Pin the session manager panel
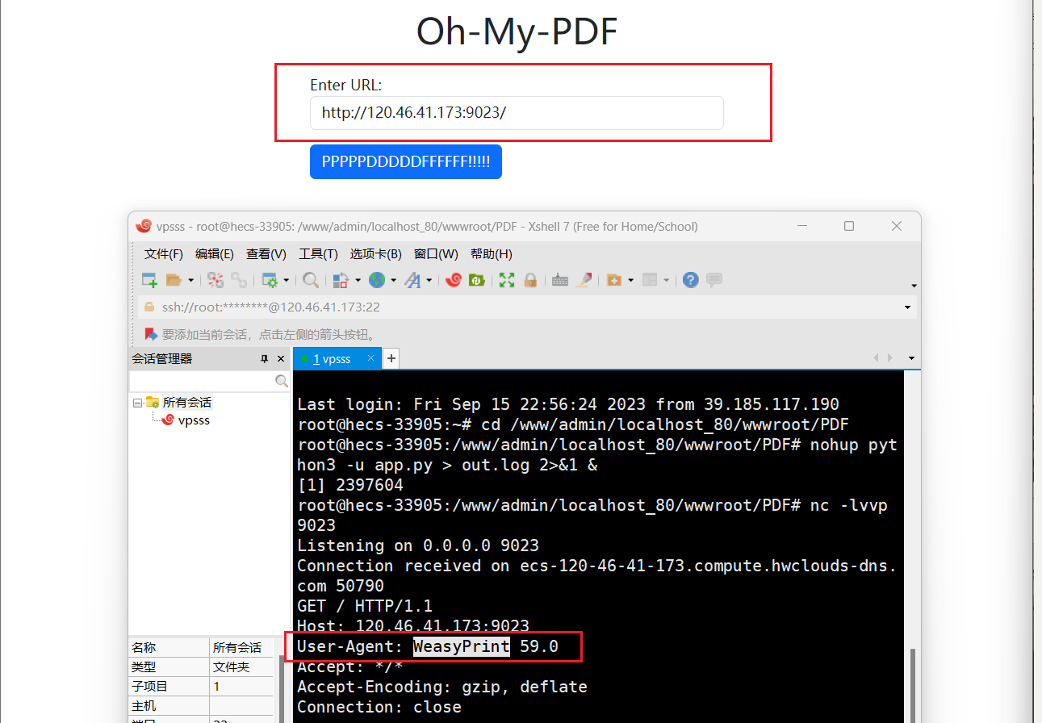This screenshot has width=1042, height=723. point(264,359)
